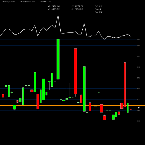The width and height of the screenshot is (145, 145).
Task: Click the "OL: 0.2" reading
Action: [x=99, y=12]
